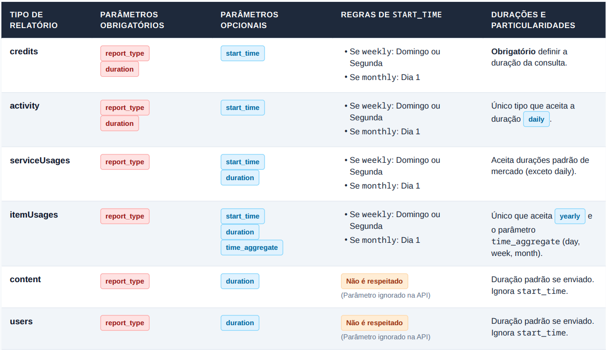Viewport: 606px width, 350px height.
Task: Click the duration badge in users row
Action: point(240,323)
